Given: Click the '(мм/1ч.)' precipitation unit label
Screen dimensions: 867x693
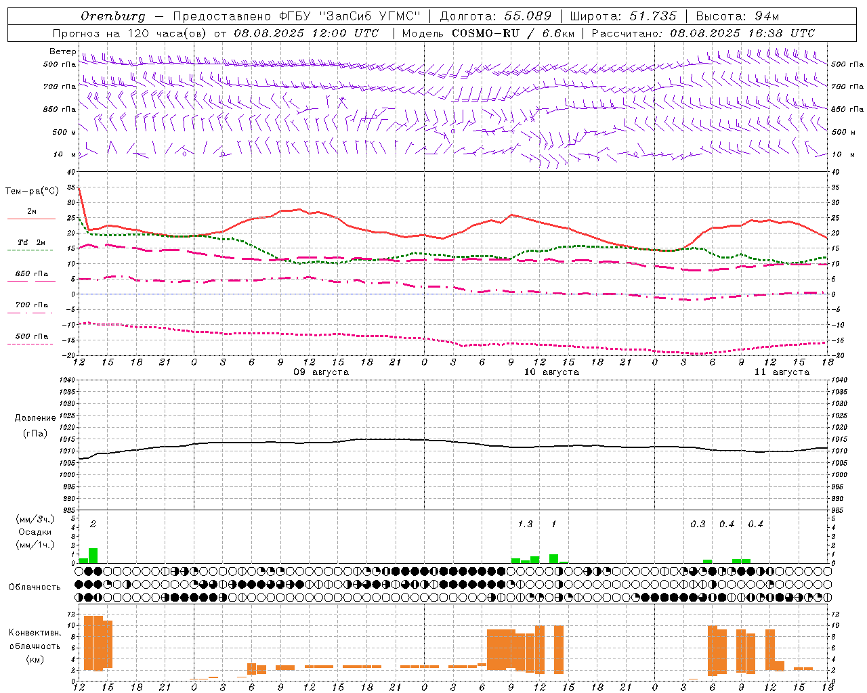Looking at the screenshot, I should tap(35, 545).
